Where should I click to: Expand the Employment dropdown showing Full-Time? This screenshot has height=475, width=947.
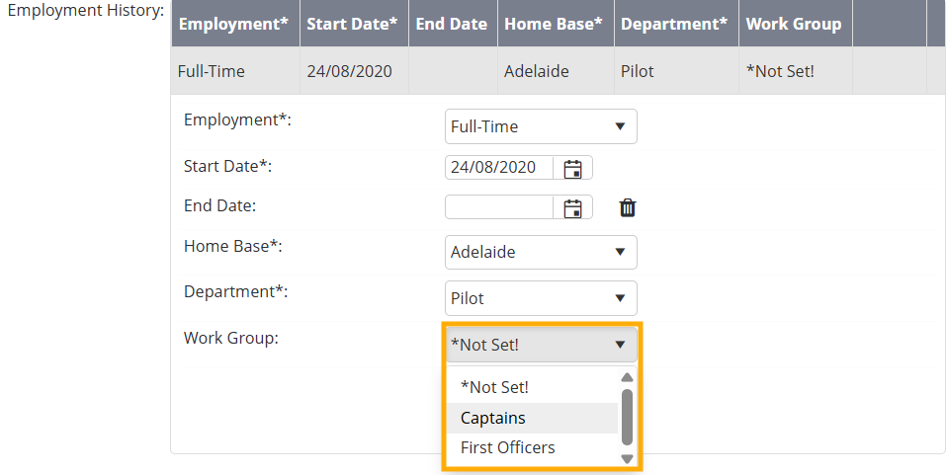(x=540, y=126)
